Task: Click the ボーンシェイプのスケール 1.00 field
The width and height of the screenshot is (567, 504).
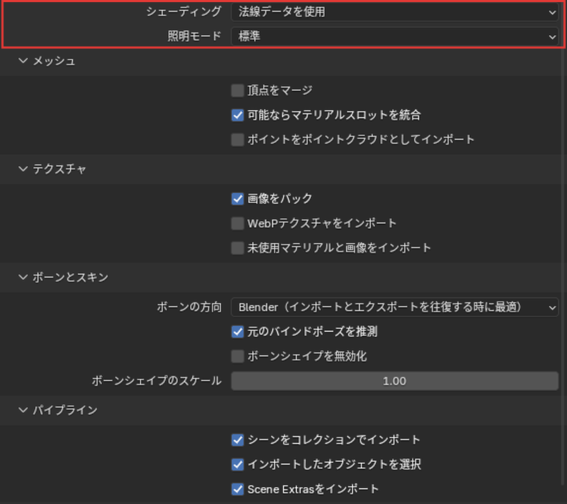Action: 394,381
